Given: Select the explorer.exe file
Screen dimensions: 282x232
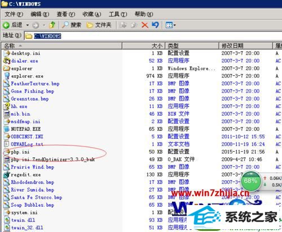Looking at the screenshot, I should pos(27,76).
